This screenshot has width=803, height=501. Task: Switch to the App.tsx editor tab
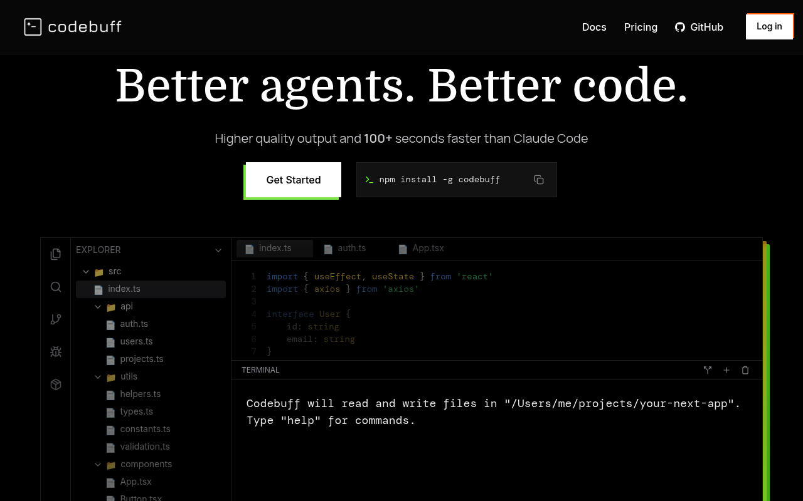point(422,249)
